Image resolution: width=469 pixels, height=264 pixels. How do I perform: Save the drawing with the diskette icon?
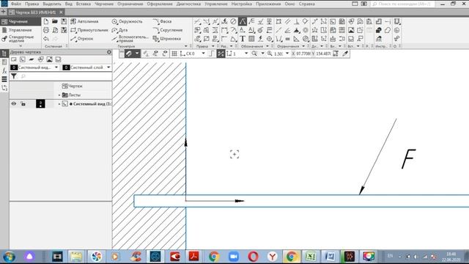(x=64, y=21)
